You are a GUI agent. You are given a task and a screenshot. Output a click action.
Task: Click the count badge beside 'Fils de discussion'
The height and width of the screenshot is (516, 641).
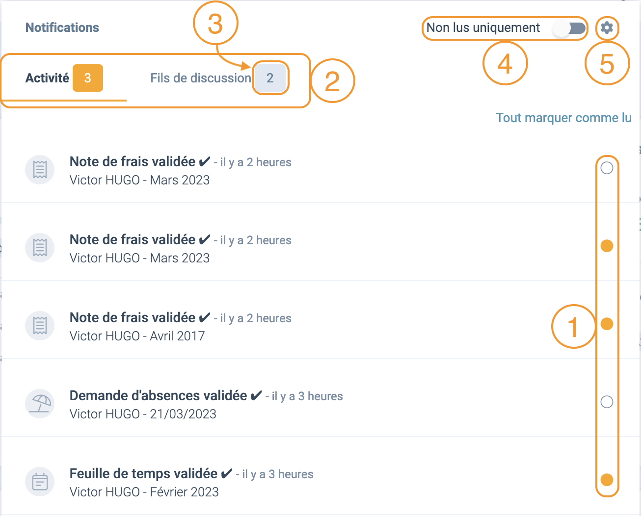point(270,78)
